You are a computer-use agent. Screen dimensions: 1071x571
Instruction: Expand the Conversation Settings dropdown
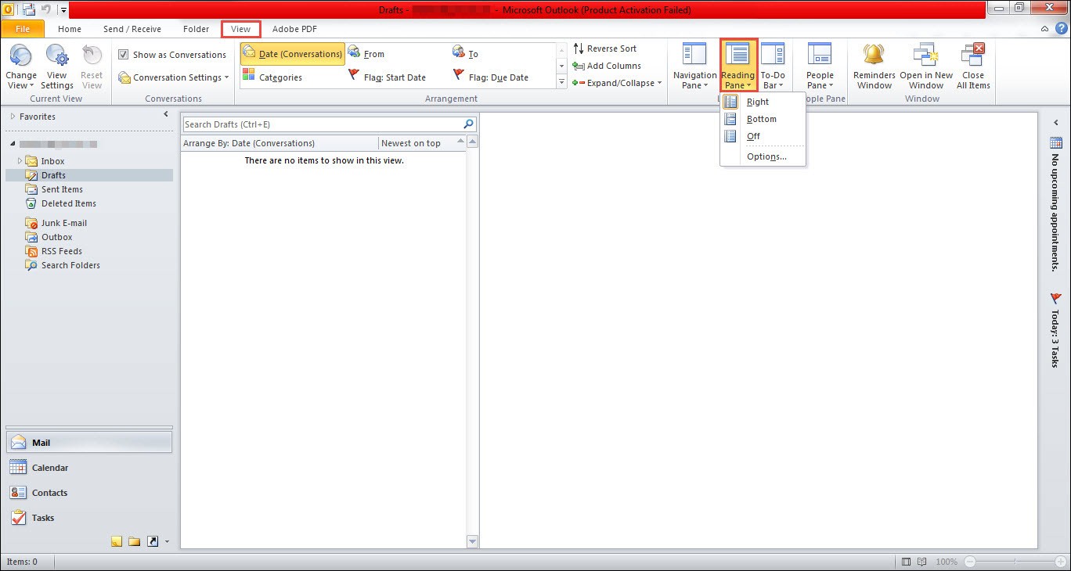point(174,77)
